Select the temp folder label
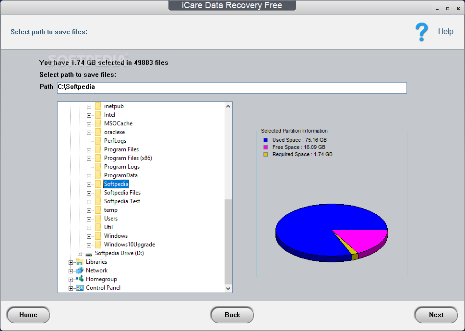The image size is (465, 331). [x=111, y=210]
